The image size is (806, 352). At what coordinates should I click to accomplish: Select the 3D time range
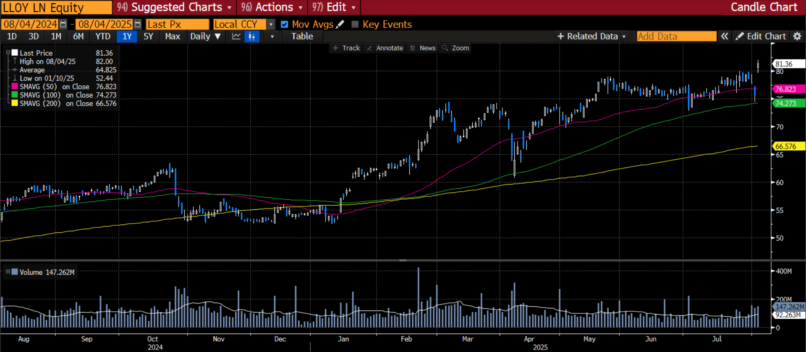(34, 37)
